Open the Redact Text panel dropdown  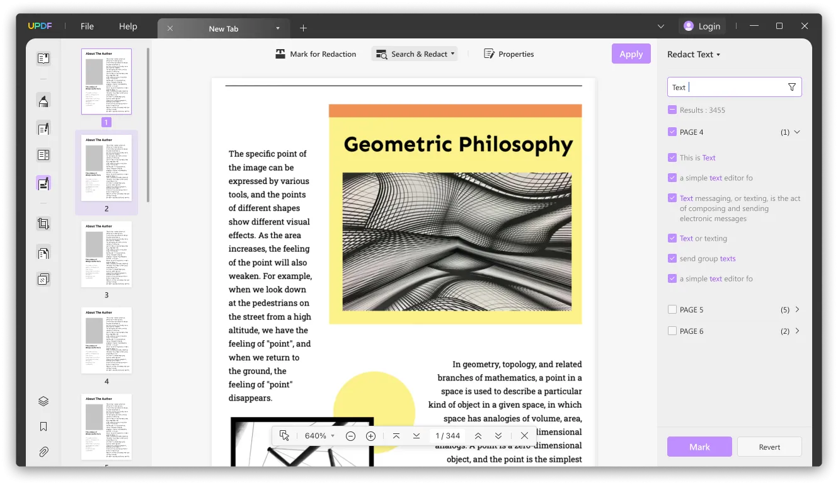(x=693, y=54)
